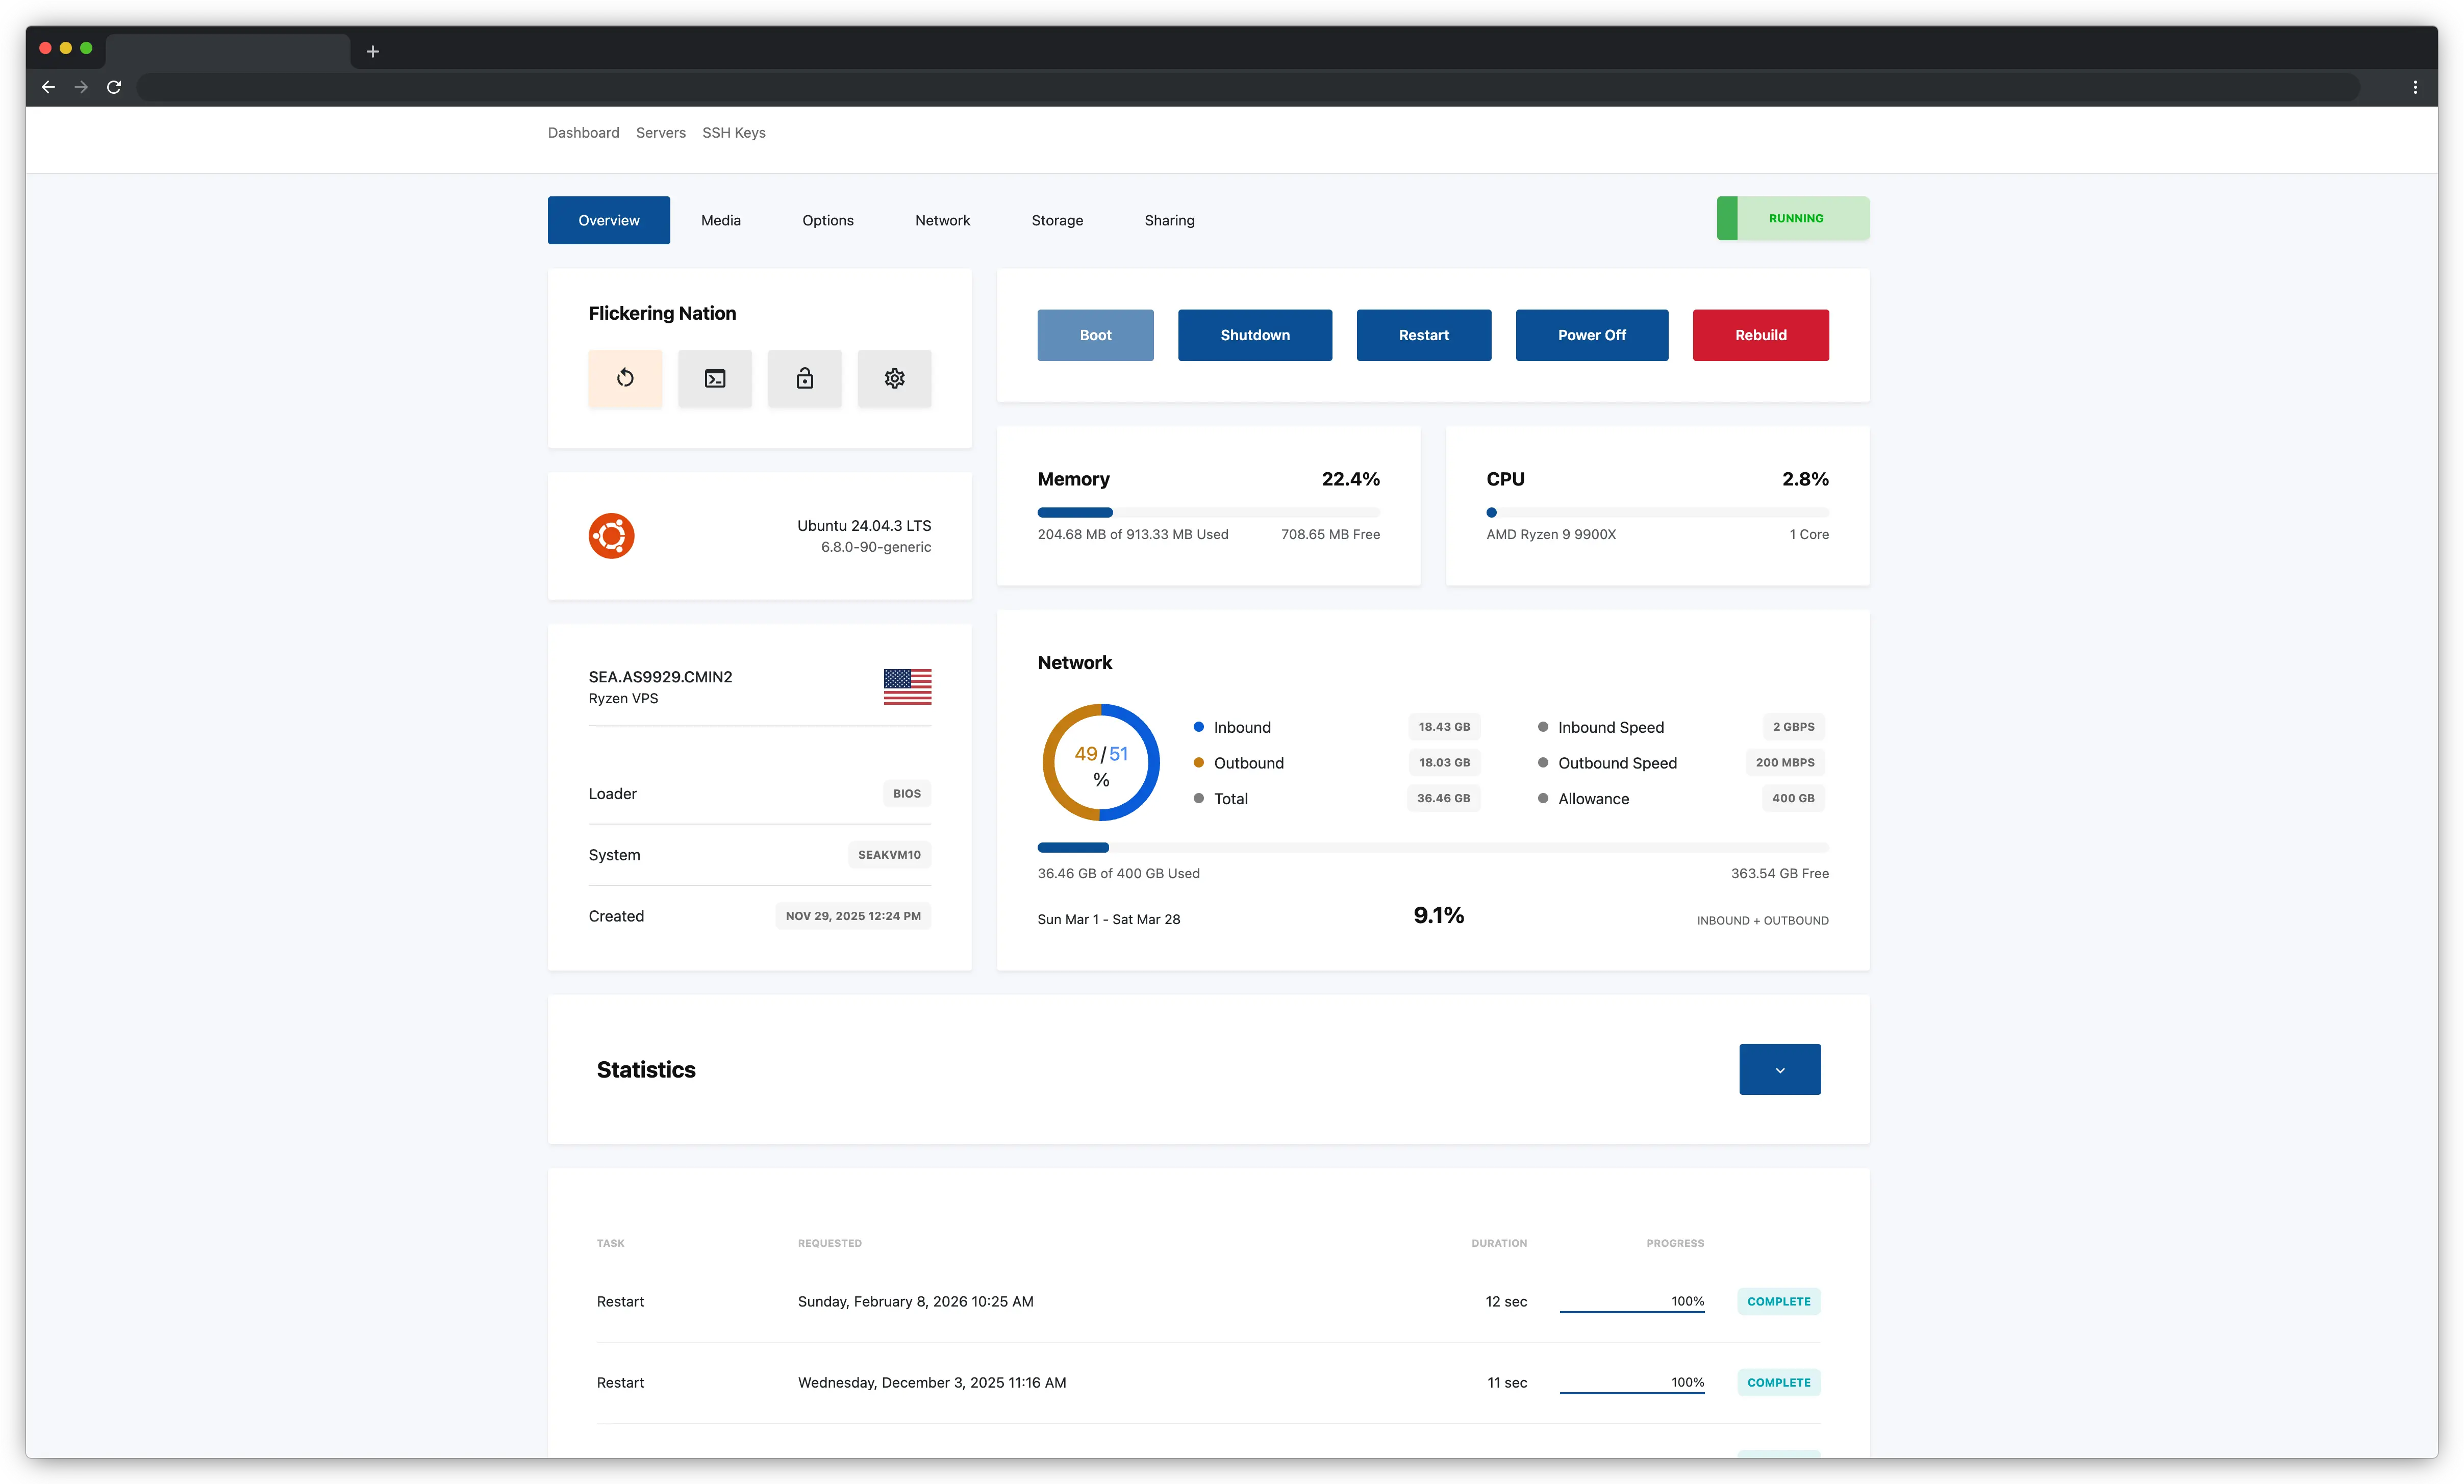Click the US flag icon beside SEA.AS9929.CMIN2
Screen dimensions: 2464x1484
[907, 687]
